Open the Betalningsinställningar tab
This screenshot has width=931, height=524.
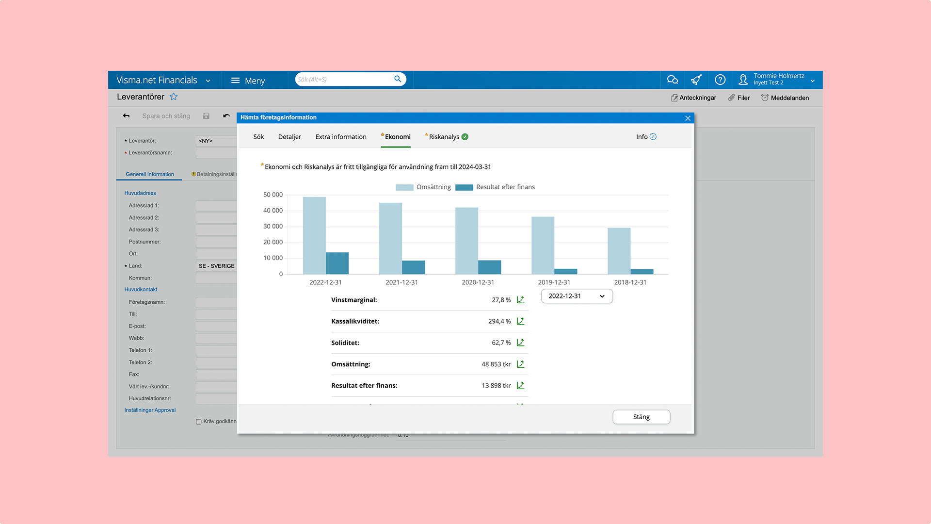[214, 174]
